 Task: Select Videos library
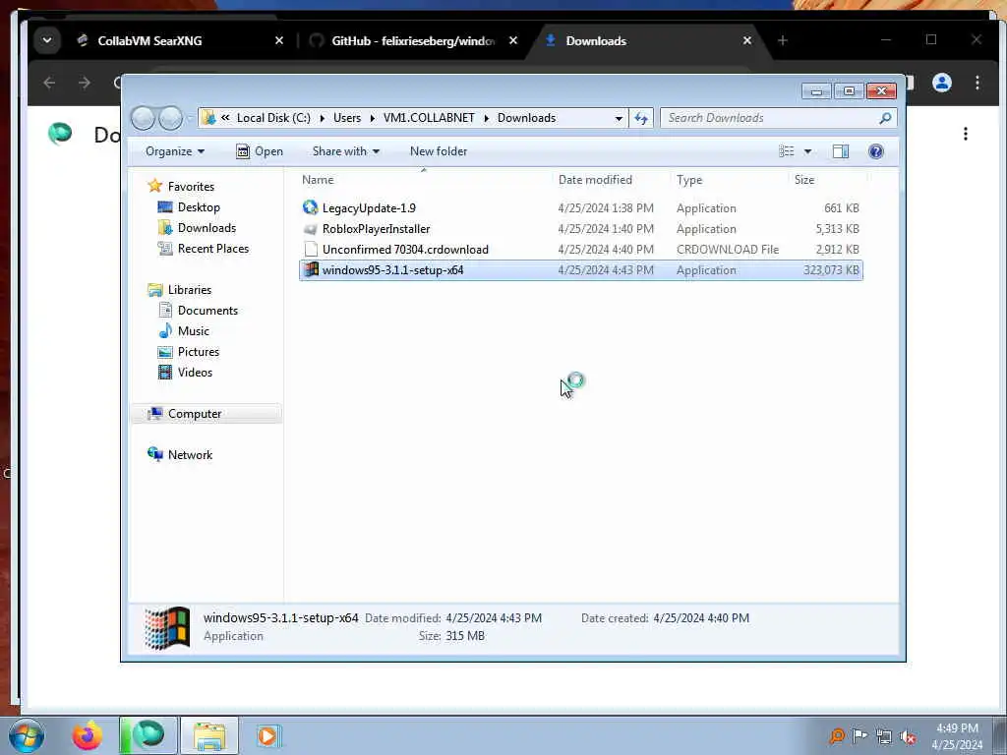(x=185, y=372)
